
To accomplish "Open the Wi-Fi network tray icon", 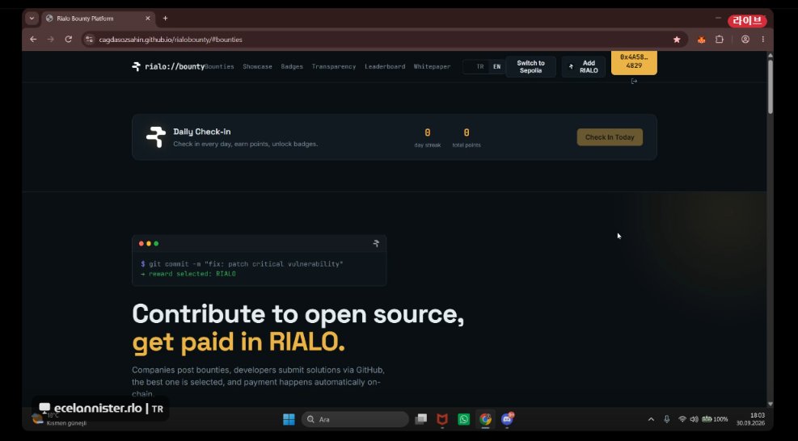I will (682, 419).
